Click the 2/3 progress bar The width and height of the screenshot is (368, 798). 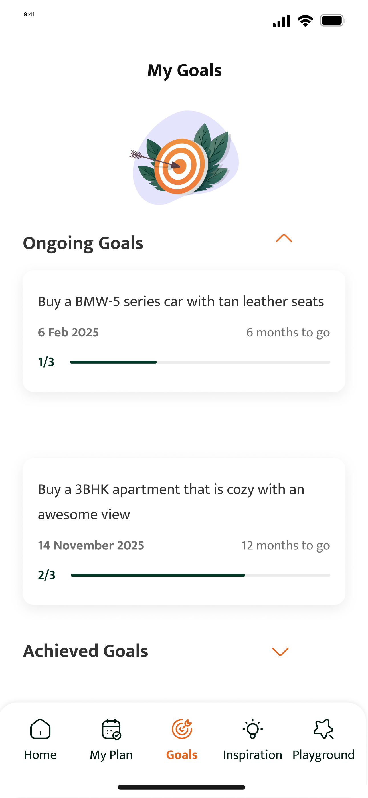coord(200,575)
